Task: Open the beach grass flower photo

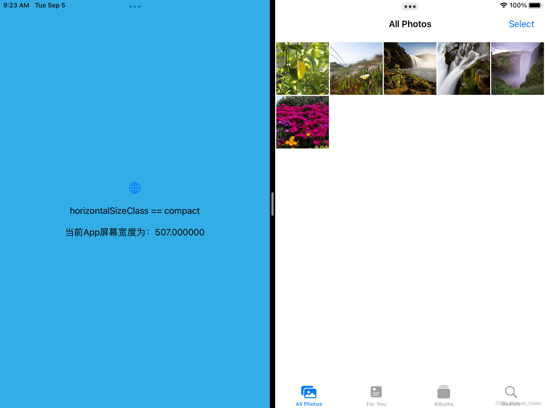Action: click(x=356, y=69)
